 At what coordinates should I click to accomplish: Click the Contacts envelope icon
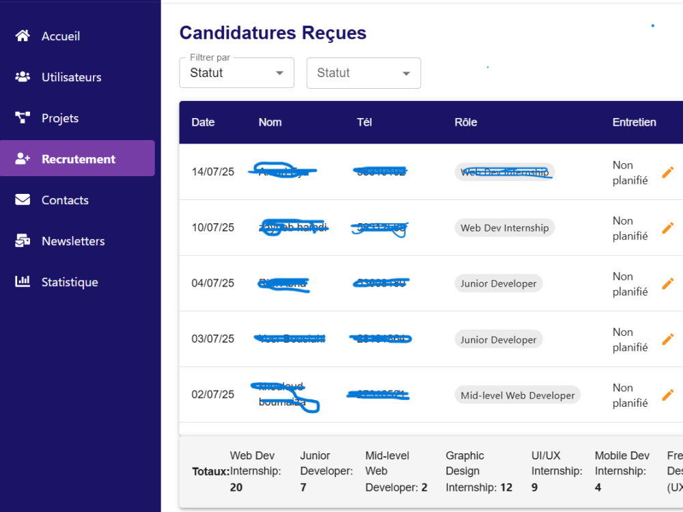pyautogui.click(x=23, y=199)
